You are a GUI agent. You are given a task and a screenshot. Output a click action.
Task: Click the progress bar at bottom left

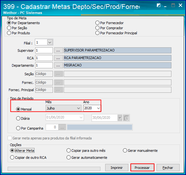point(54,169)
